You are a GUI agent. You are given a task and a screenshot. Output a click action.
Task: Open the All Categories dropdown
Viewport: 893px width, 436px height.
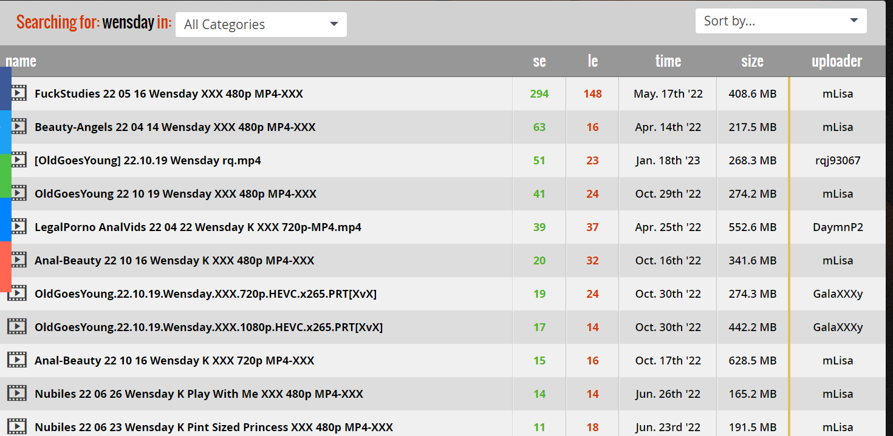coord(261,24)
